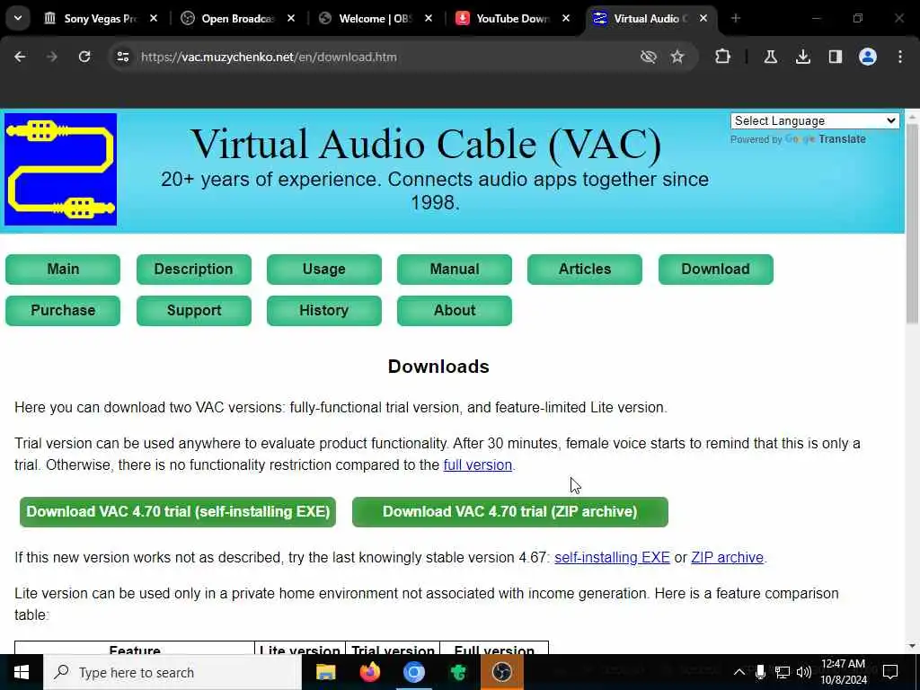Open the Manual page

454,270
